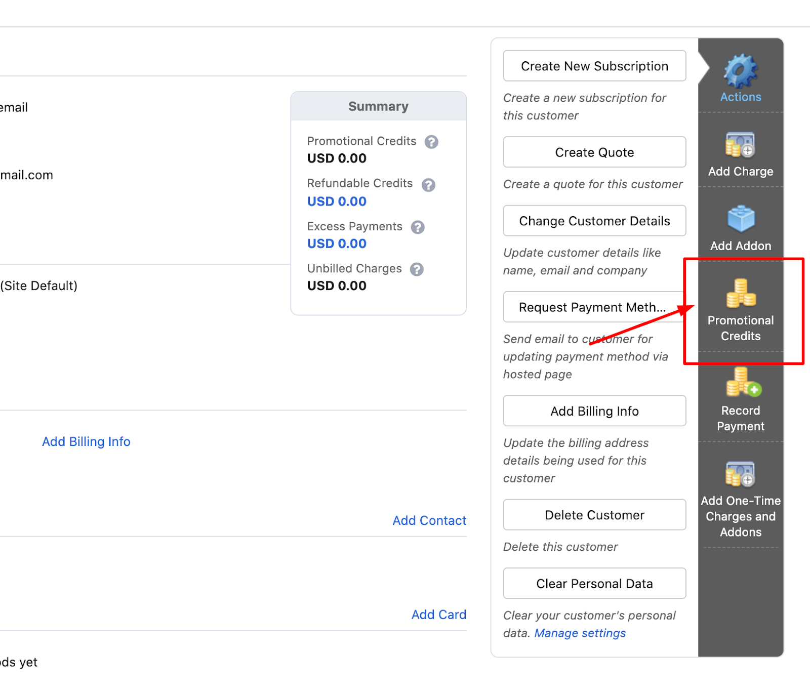Open Promotional Credits from the sidebar
810x694 pixels.
(x=741, y=309)
